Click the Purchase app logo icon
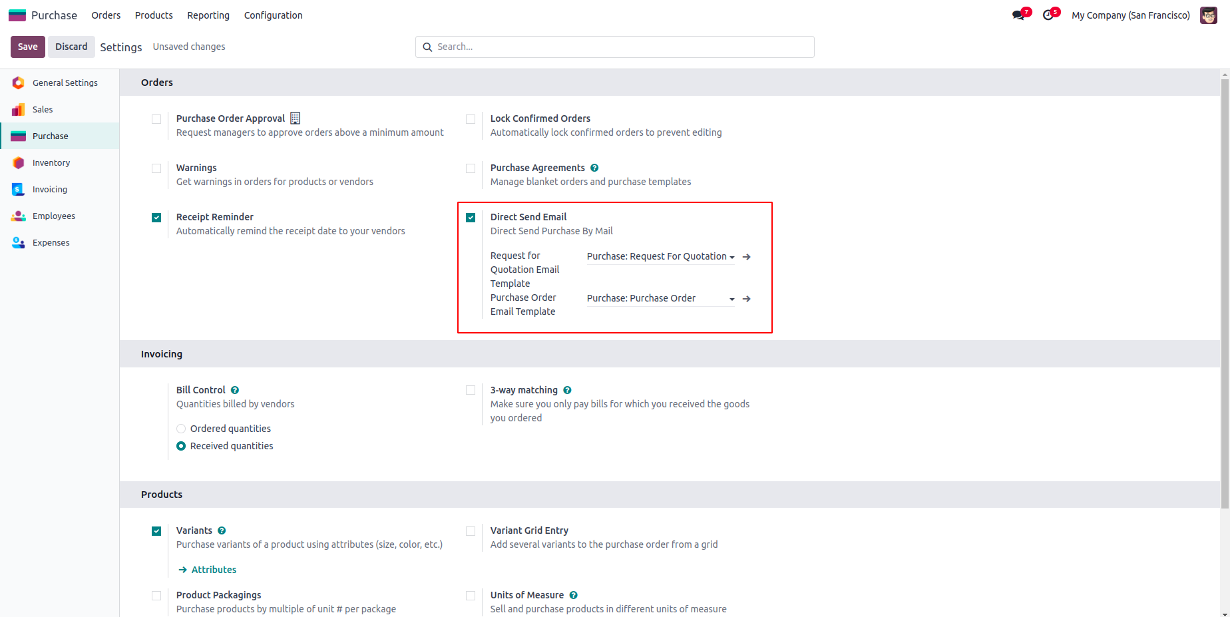 coord(17,15)
